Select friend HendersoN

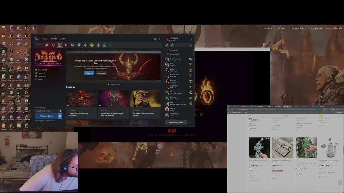(x=179, y=115)
